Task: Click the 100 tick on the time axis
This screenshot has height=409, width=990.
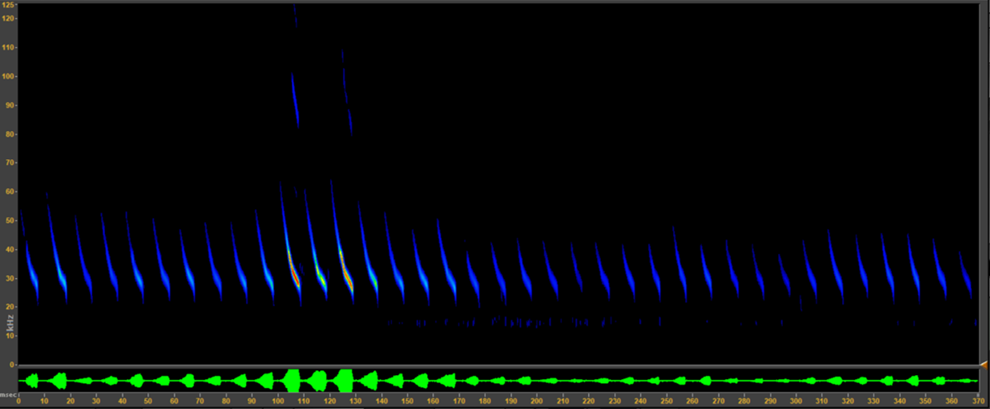Action: click(x=278, y=401)
